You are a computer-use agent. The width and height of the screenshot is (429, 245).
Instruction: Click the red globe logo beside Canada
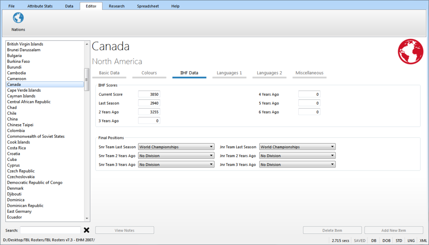coord(411,52)
